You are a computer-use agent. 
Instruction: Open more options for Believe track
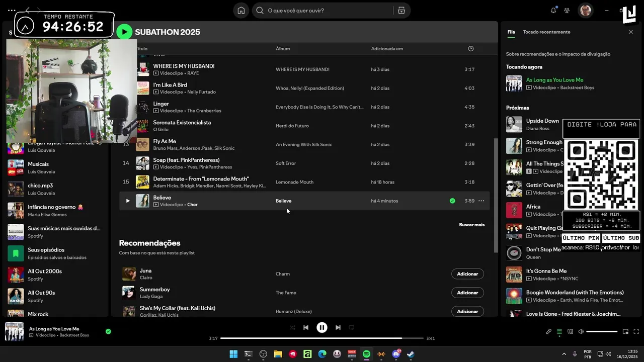coord(481,201)
